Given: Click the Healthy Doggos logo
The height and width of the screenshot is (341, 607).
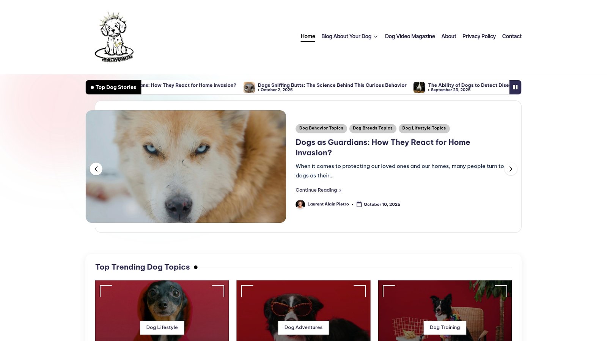Looking at the screenshot, I should coord(114,37).
